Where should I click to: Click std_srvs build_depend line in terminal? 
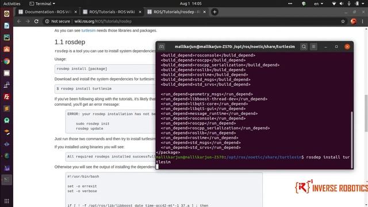point(206,85)
